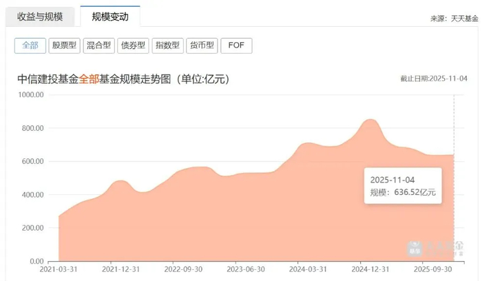Filter chart by 指数型 funds
The width and height of the screenshot is (482, 281).
167,45
